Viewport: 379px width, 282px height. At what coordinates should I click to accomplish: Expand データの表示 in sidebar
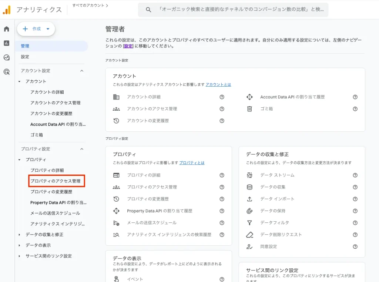[x=19, y=245]
